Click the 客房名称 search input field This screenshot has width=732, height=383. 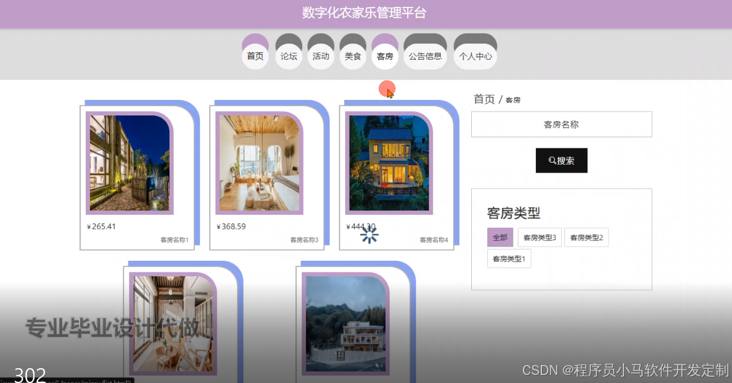point(561,124)
